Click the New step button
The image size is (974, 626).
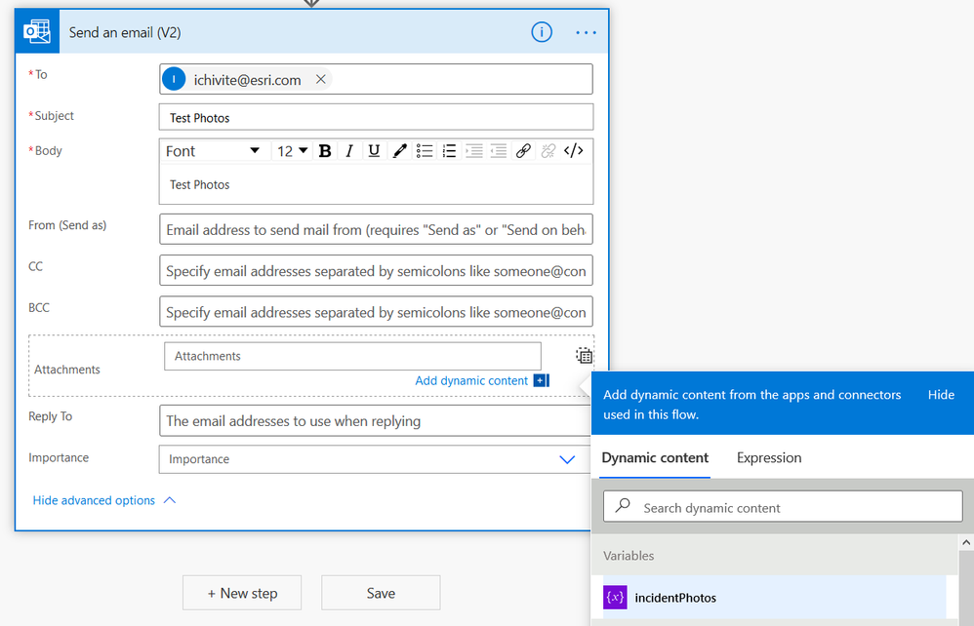tap(242, 593)
